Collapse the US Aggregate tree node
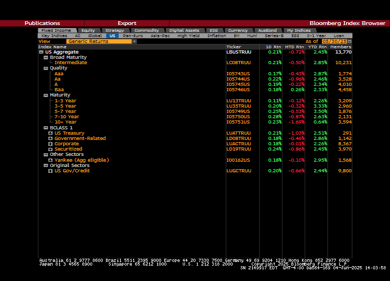 pos(41,52)
